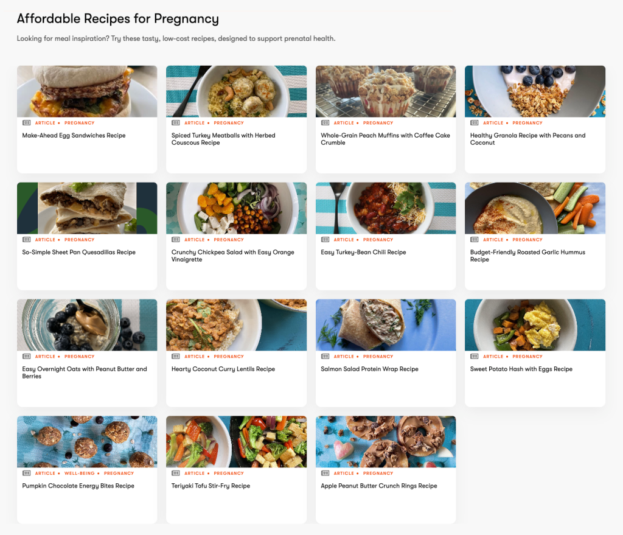Click the salmon wrap on blue plate photo

pyautogui.click(x=385, y=325)
